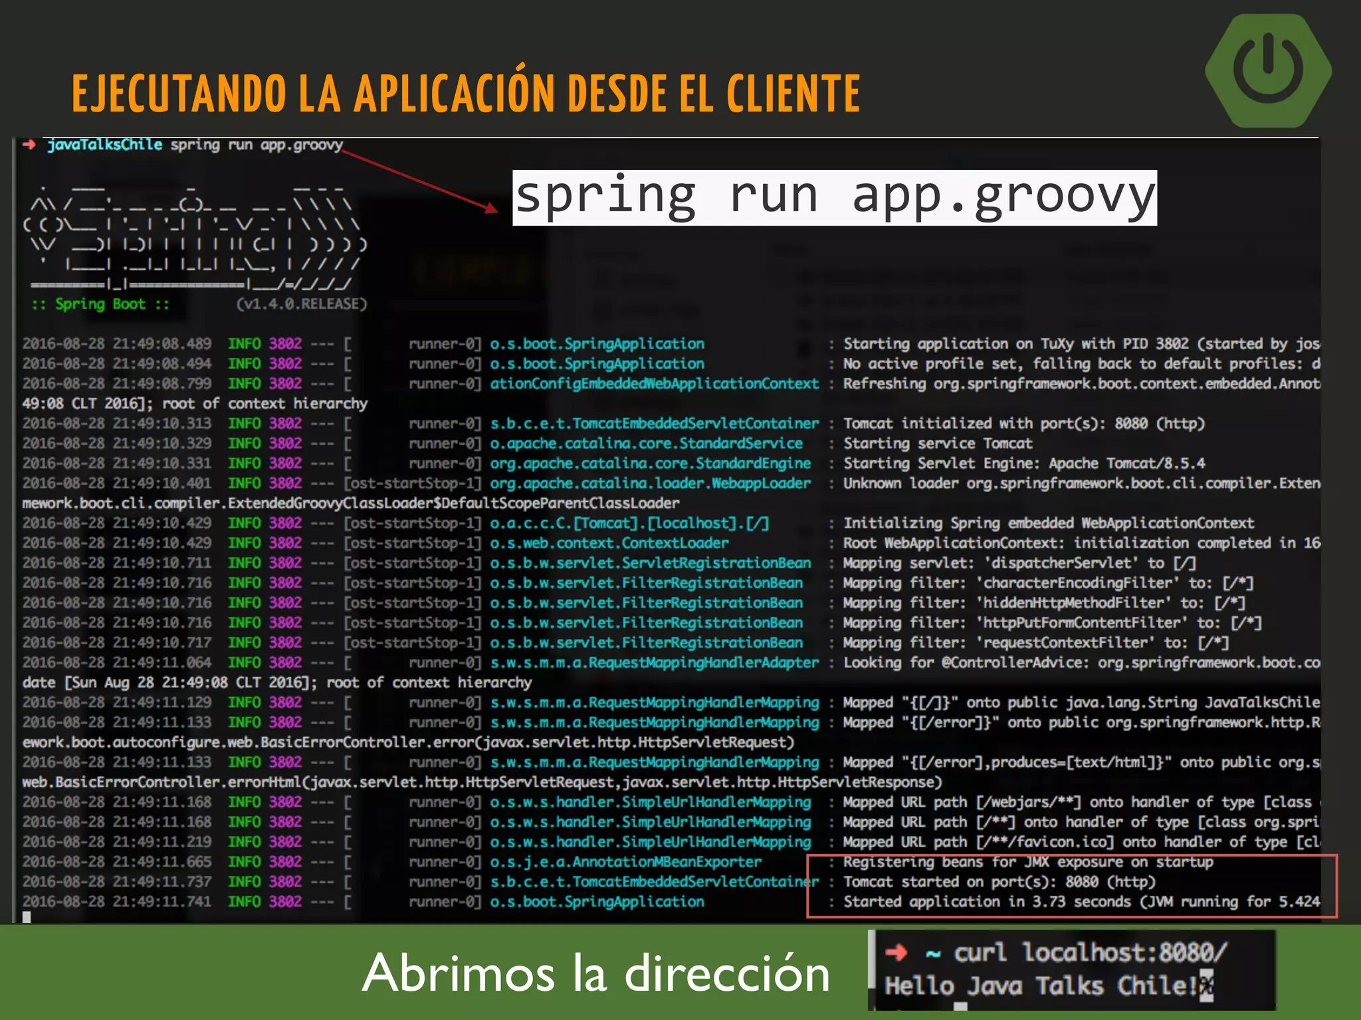Click 'curl localhost:8080/' command
Viewport: 1361px width, 1020px height.
point(1091,953)
